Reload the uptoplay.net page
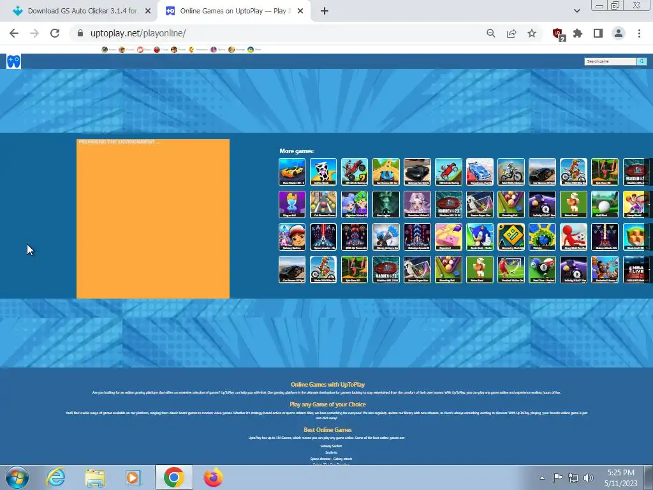Viewport: 653px width, 490px height. coord(55,33)
